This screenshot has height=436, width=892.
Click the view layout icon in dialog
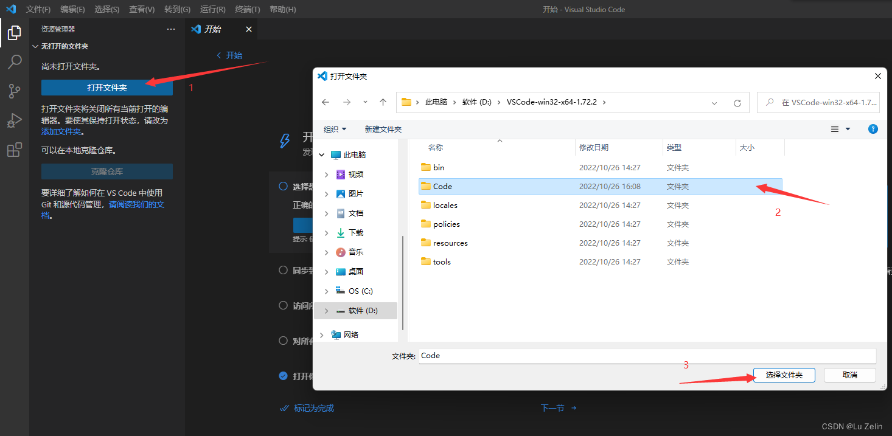[835, 129]
